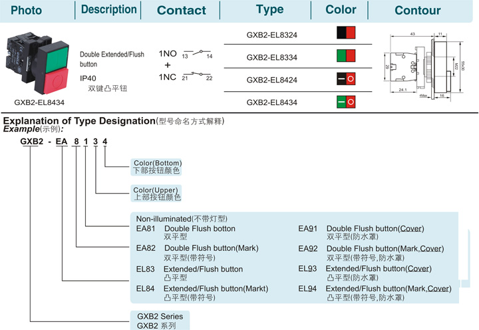Image resolution: width=479 pixels, height=330 pixels.
Task: Click the 'GXB2 Series' label box
Action: pyautogui.click(x=160, y=321)
